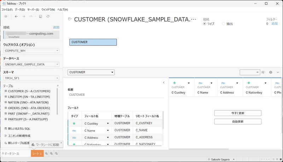Open the サーバー(S) menu

(33, 10)
